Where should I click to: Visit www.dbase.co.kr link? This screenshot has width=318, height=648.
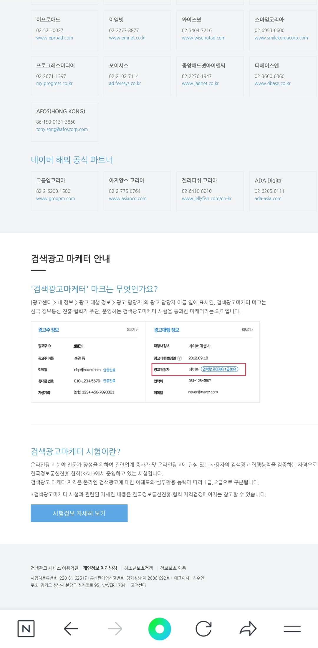pos(273,84)
